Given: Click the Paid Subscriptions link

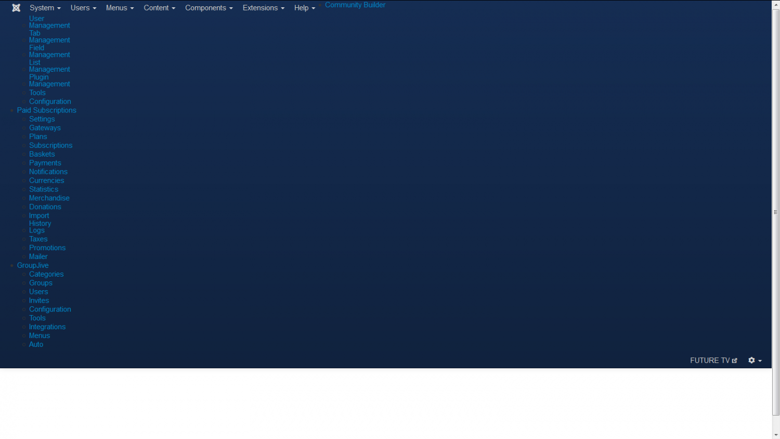Looking at the screenshot, I should pos(47,110).
